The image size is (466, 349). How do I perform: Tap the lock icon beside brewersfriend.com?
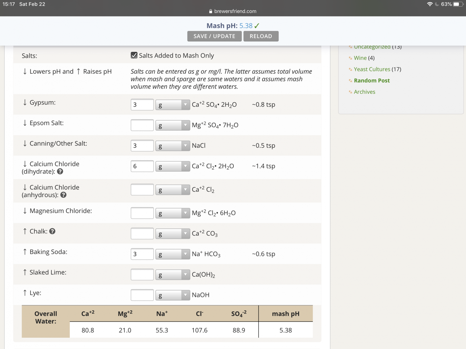tap(211, 11)
